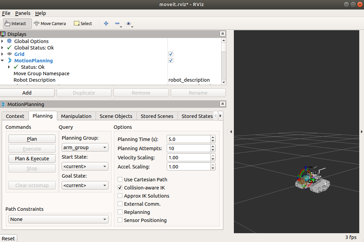Screen dimensions: 364x242
Task: Click the Planning Attempts input field
Action: 188,148
